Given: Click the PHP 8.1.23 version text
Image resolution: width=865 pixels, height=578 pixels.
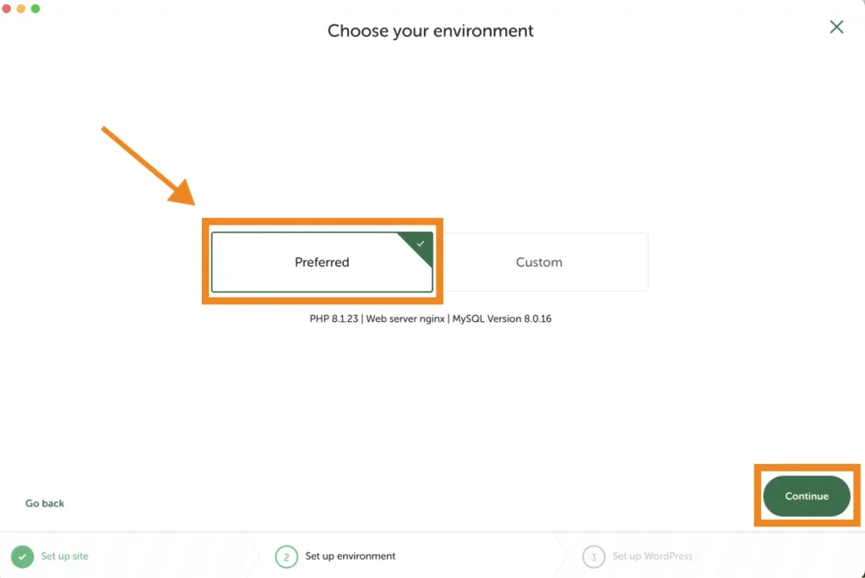Looking at the screenshot, I should pyautogui.click(x=334, y=319).
